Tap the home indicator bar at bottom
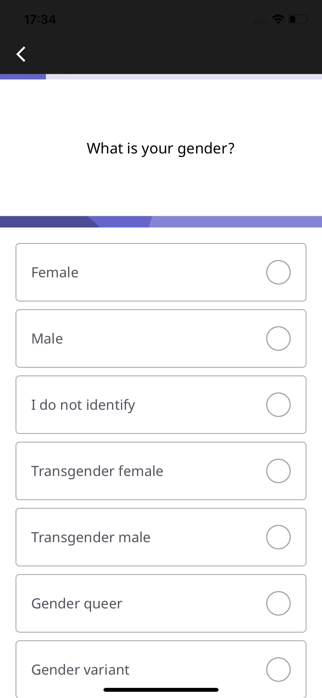The width and height of the screenshot is (322, 698). click(x=161, y=690)
